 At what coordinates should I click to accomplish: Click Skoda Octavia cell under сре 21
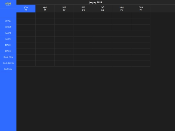coord(45,63)
